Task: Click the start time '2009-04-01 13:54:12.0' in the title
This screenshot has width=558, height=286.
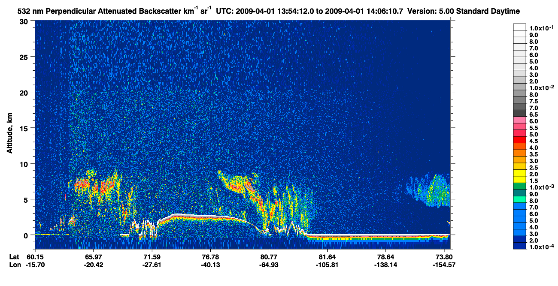Action: pyautogui.click(x=280, y=10)
